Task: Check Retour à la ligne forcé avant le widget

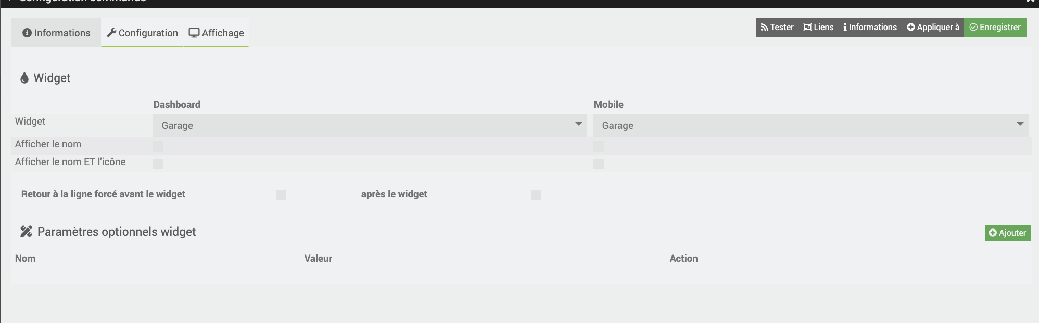Action: click(x=281, y=195)
